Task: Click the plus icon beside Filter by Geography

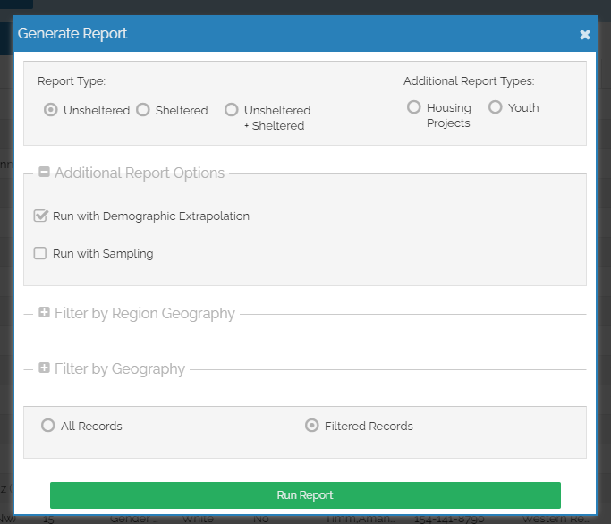Action: coord(44,368)
